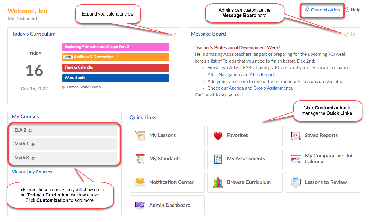This screenshot has height=222, width=371.
Task: Open Exploring Attributes and Shape Part 2 unit
Action: [116, 47]
